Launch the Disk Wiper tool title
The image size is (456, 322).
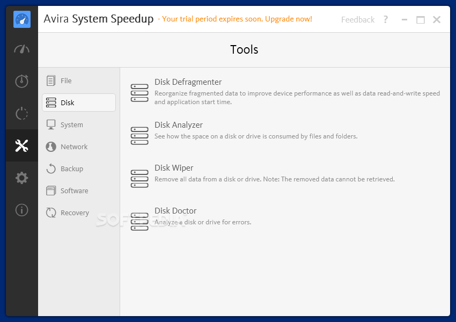point(174,168)
